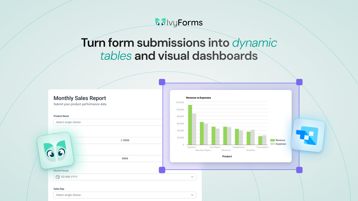This screenshot has height=201, width=358.
Task: Click the Speakers gray expenses bar
Action: pyautogui.click(x=194, y=129)
